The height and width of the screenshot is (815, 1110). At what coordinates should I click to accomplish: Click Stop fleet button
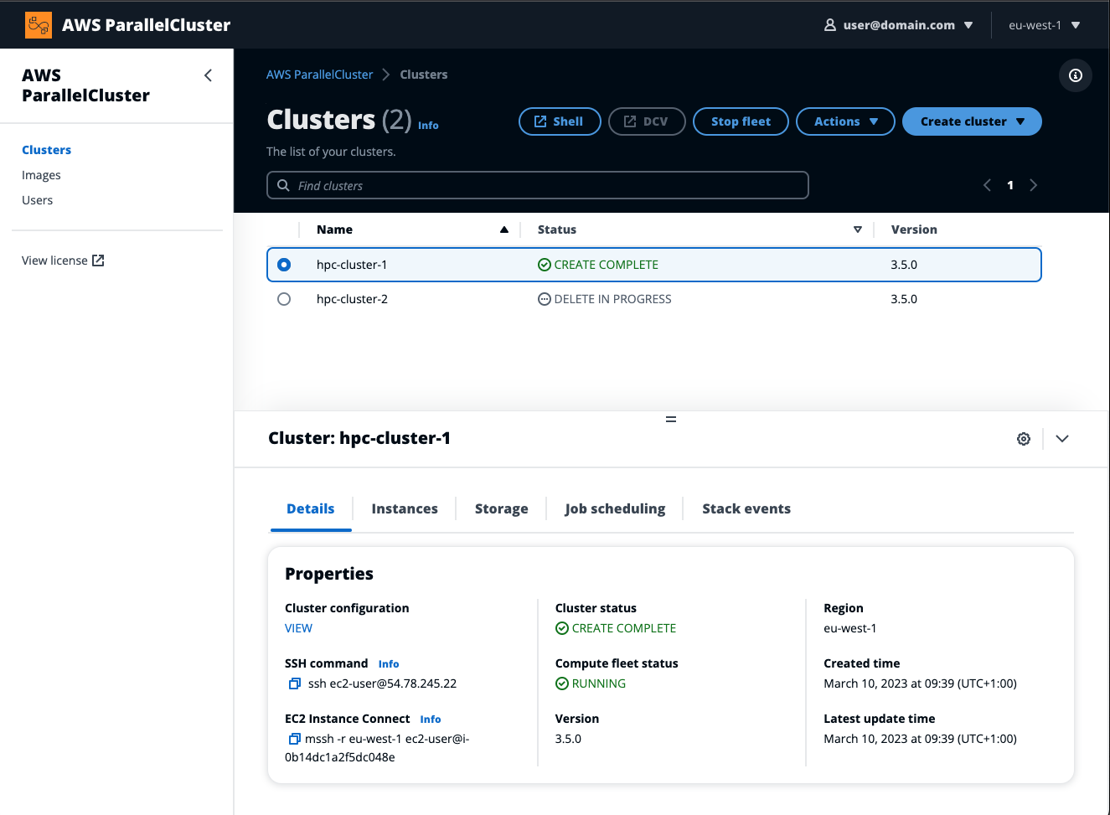pos(740,121)
